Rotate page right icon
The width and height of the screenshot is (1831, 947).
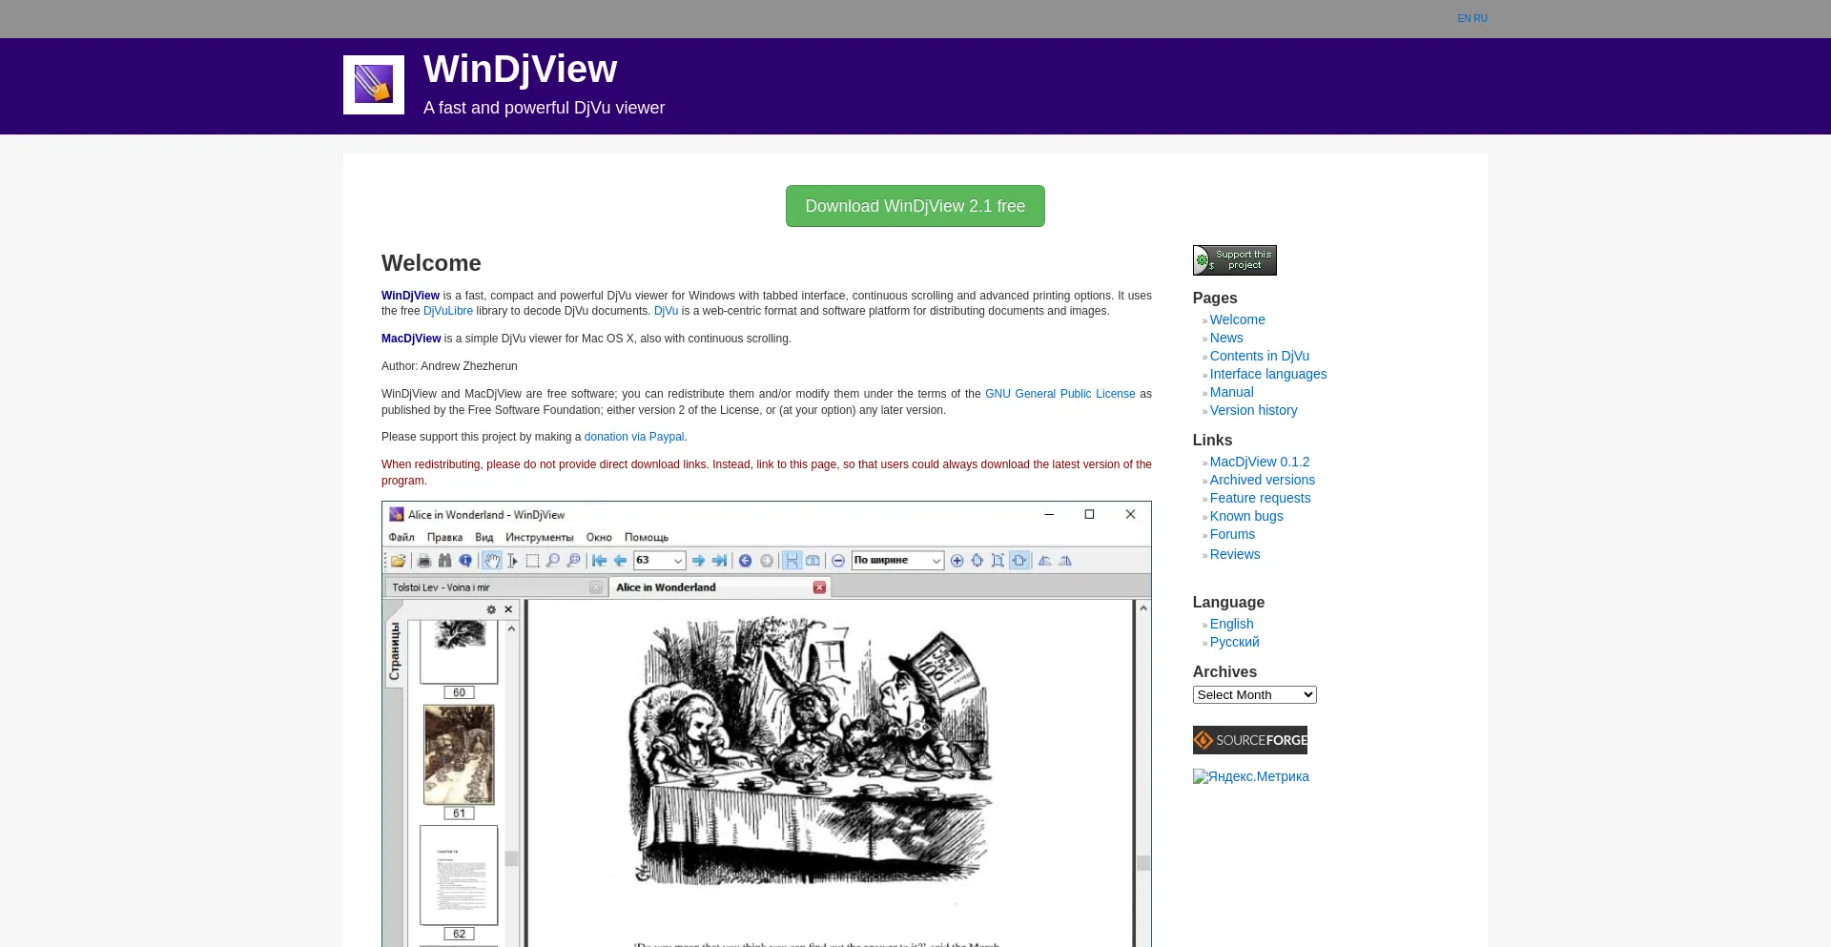(1065, 561)
